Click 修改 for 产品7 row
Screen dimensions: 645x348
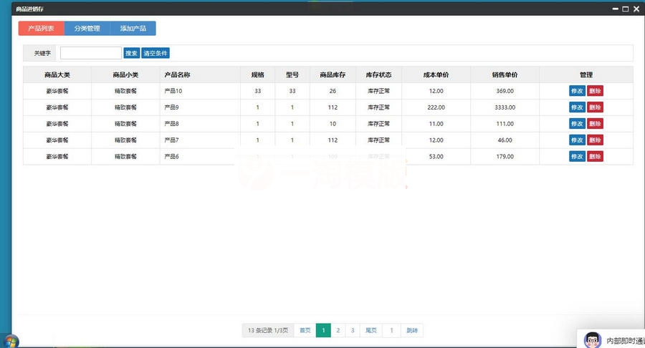point(577,140)
